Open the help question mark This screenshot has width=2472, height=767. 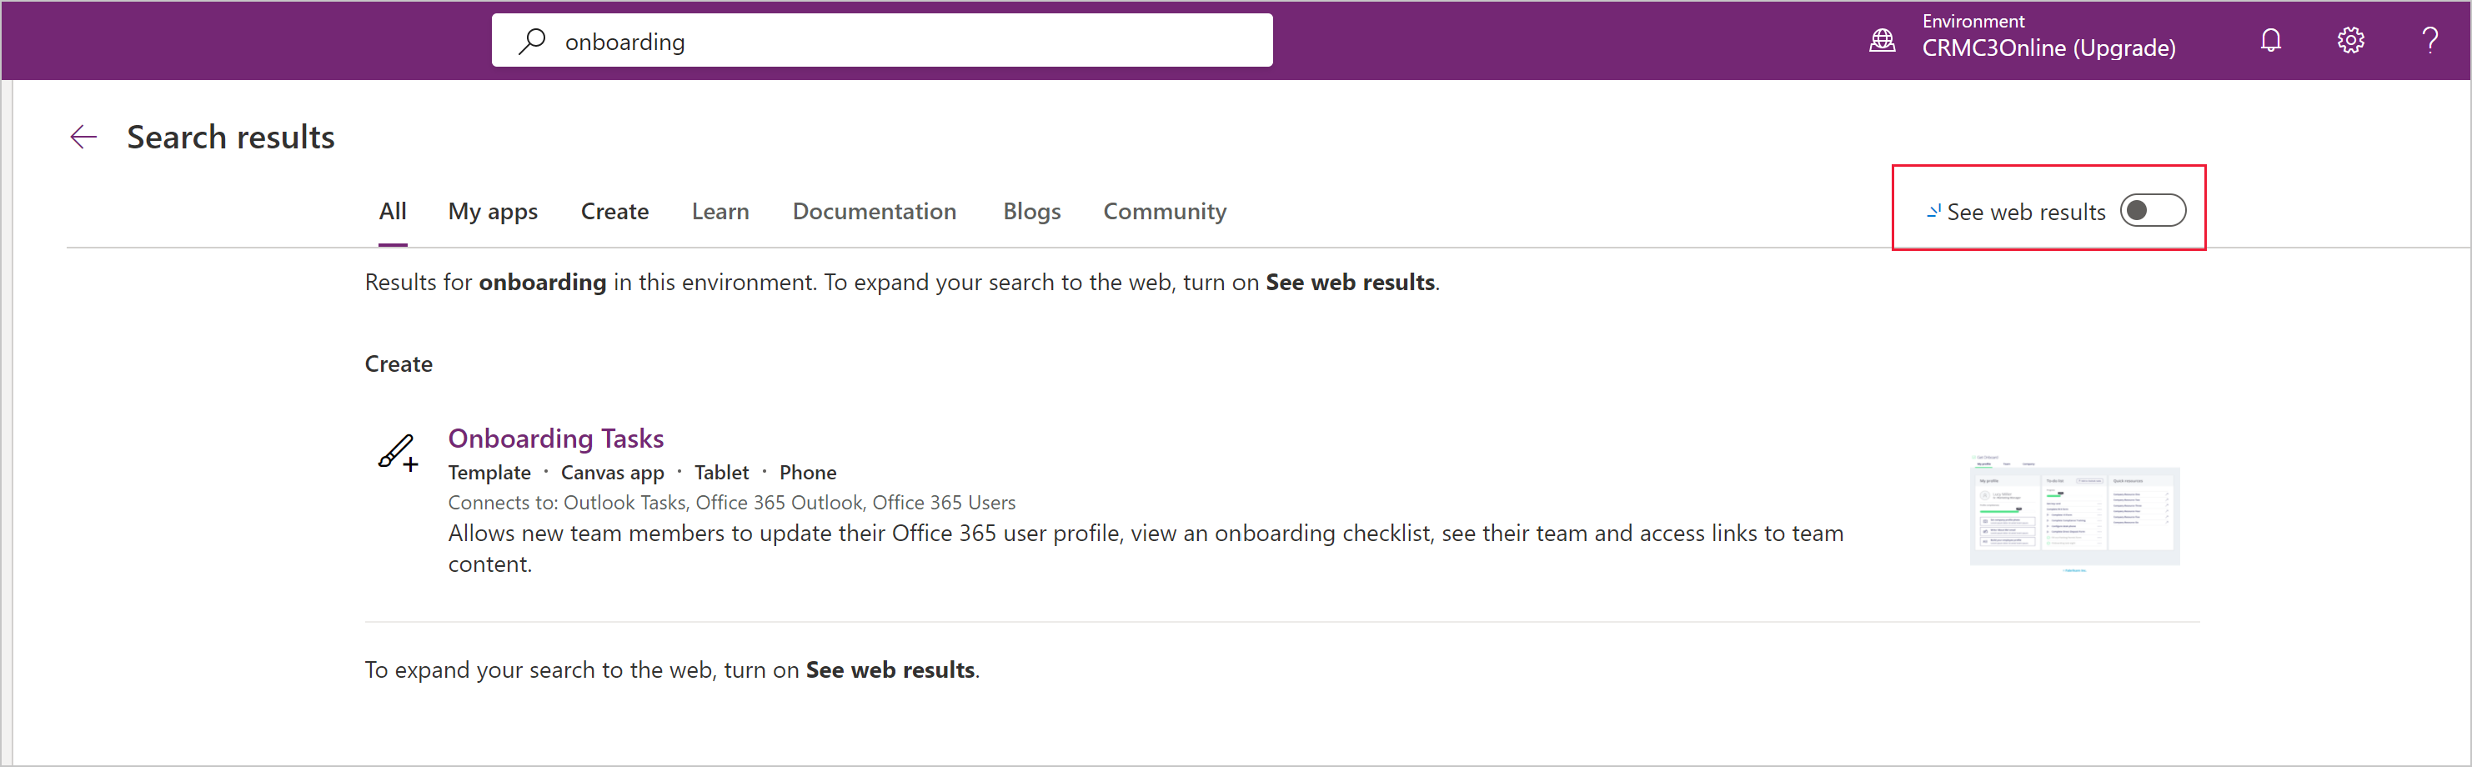click(2429, 40)
